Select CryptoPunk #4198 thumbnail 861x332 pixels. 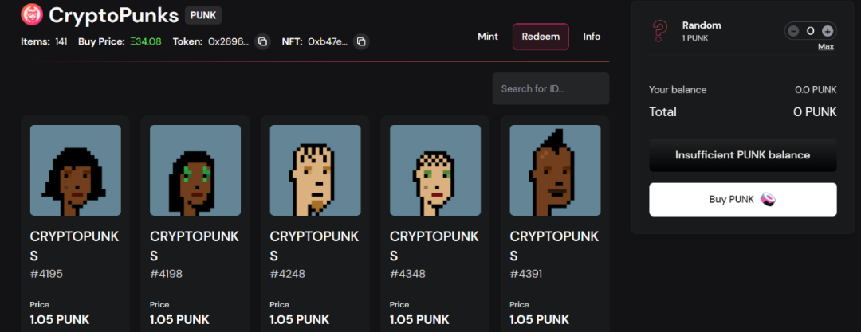tap(195, 170)
